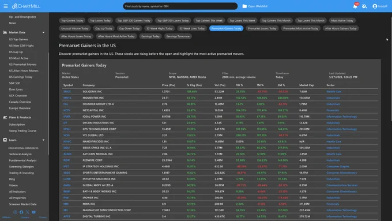Select the Top Losers Today chip
392x221 pixels.
point(100,21)
